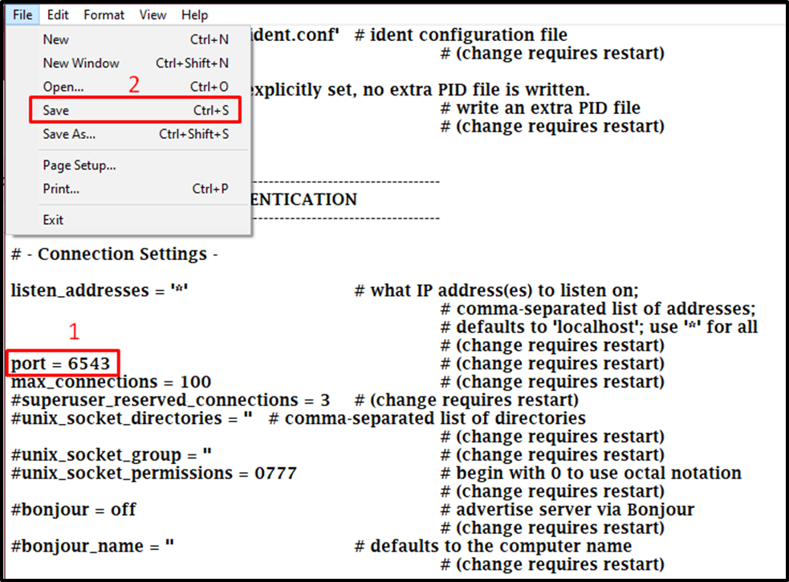Viewport: 789px width, 582px height.
Task: Place cursor on max_connections = 100 text
Action: [112, 381]
